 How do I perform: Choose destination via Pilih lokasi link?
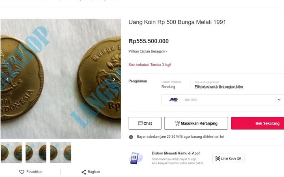[218, 87]
